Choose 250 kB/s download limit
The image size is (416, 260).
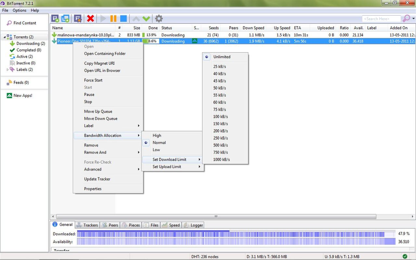(x=225, y=138)
